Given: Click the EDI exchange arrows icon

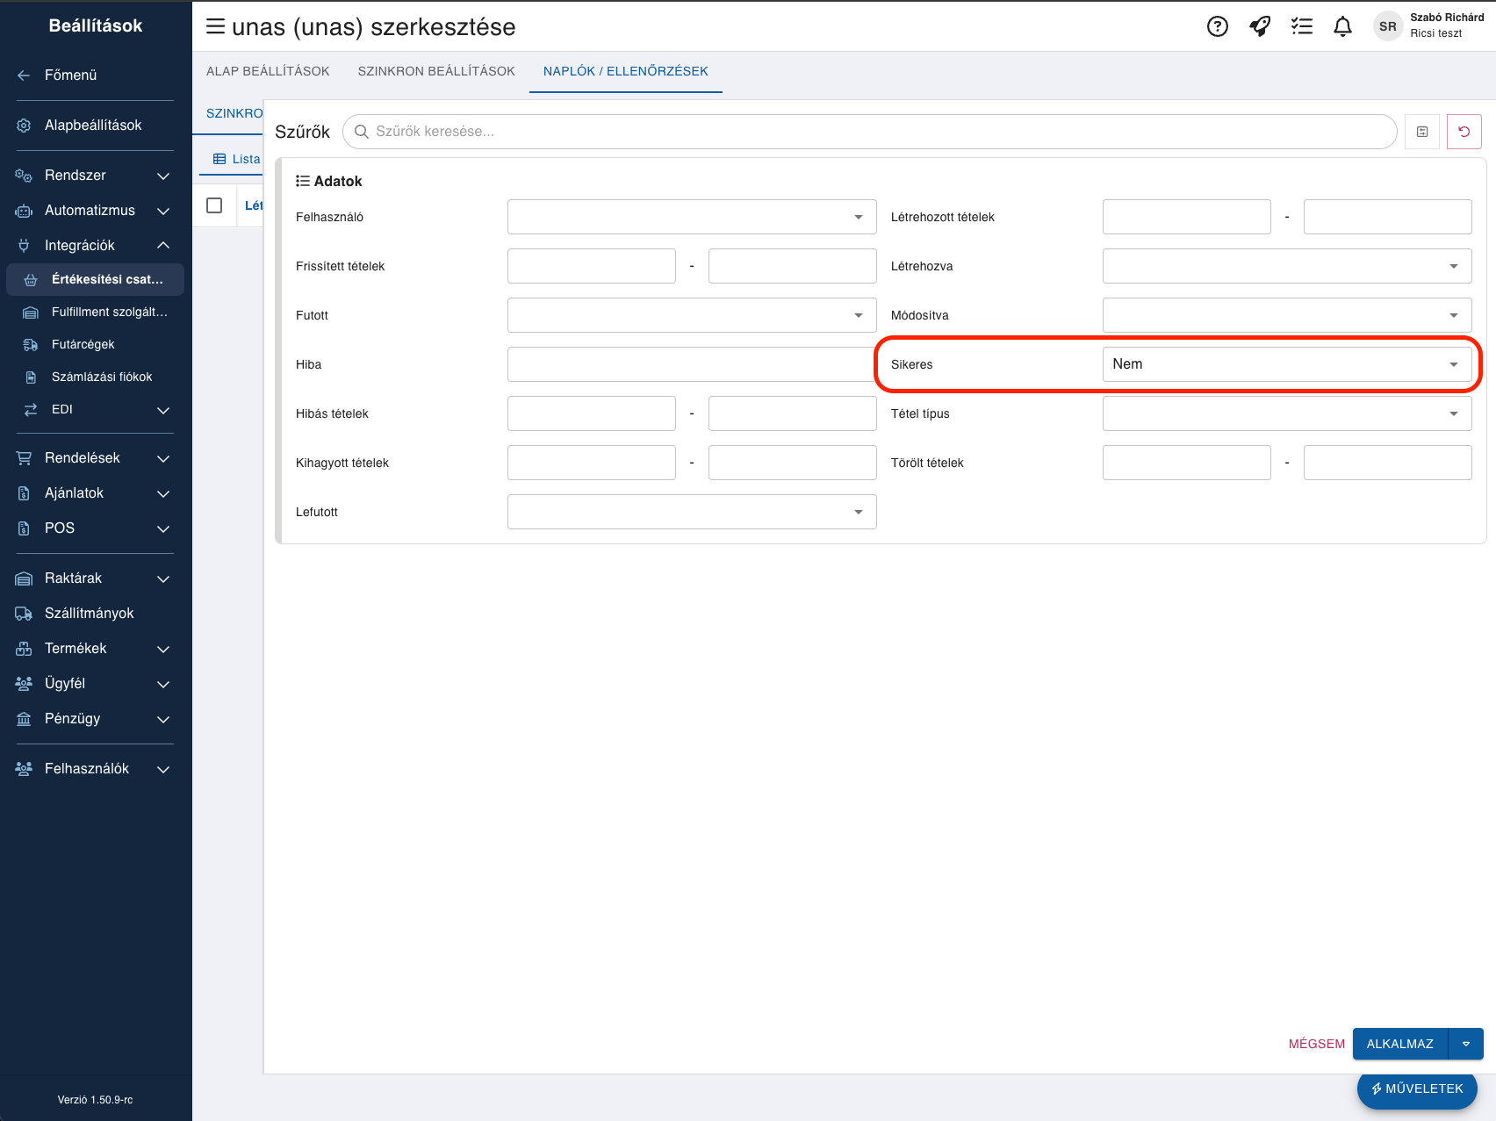Looking at the screenshot, I should [x=31, y=410].
